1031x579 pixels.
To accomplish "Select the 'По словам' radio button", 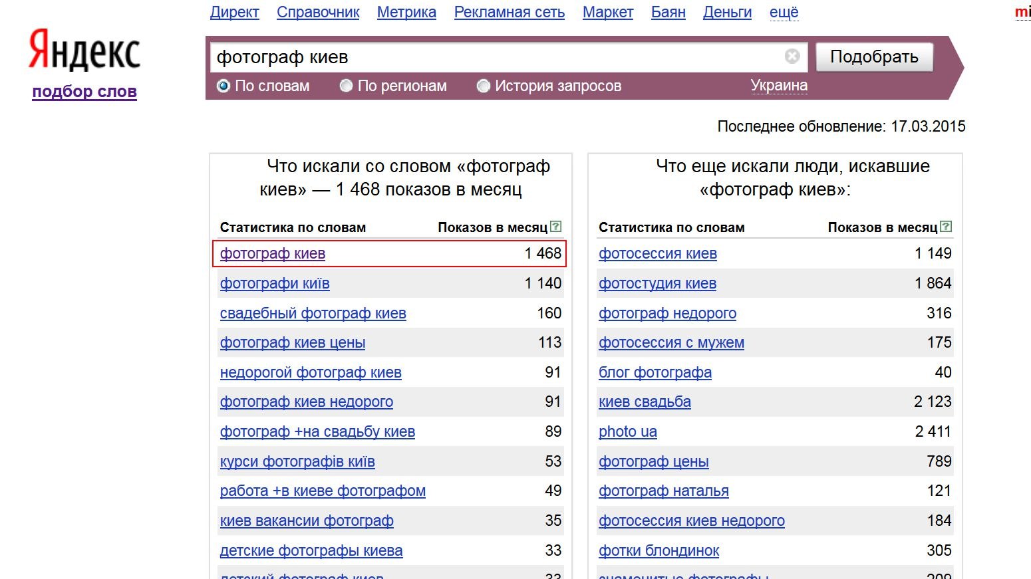I will coord(223,86).
